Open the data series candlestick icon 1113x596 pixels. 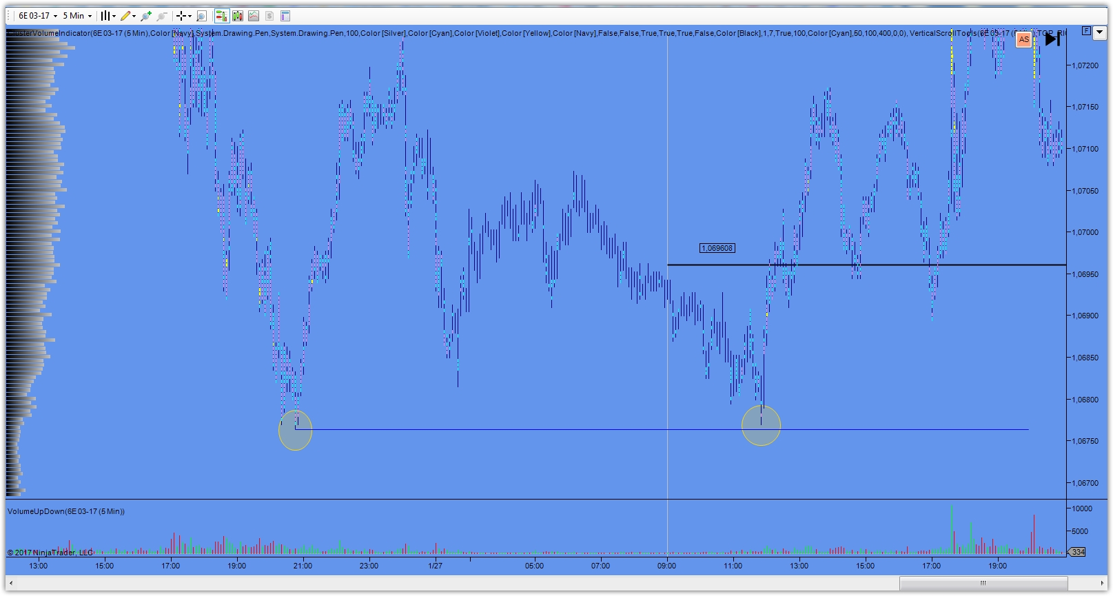pyautogui.click(x=238, y=16)
